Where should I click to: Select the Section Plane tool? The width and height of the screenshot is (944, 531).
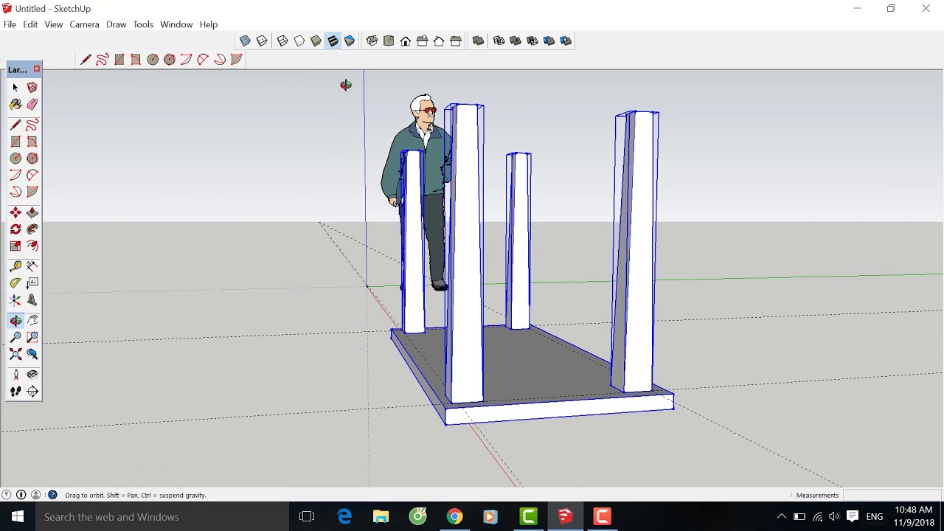coord(32,392)
